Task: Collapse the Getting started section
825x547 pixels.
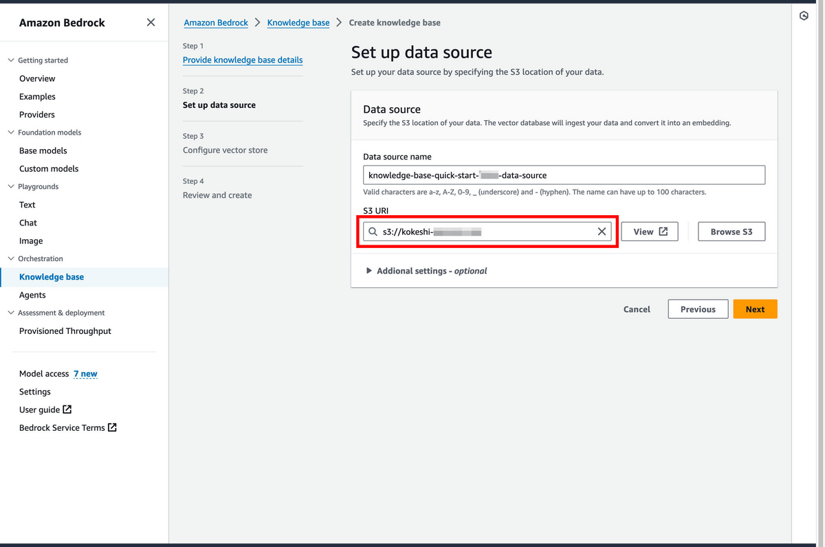Action: click(11, 60)
